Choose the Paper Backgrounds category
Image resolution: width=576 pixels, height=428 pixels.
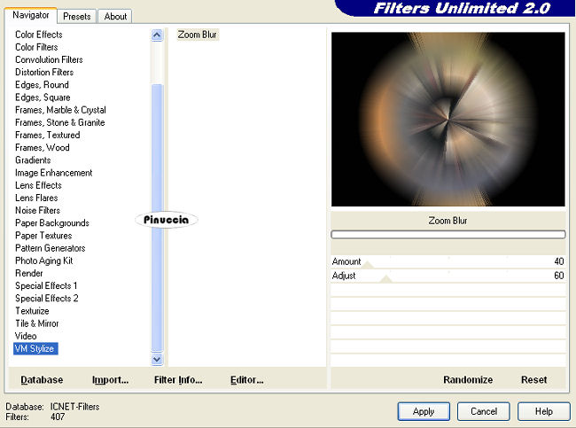(52, 223)
